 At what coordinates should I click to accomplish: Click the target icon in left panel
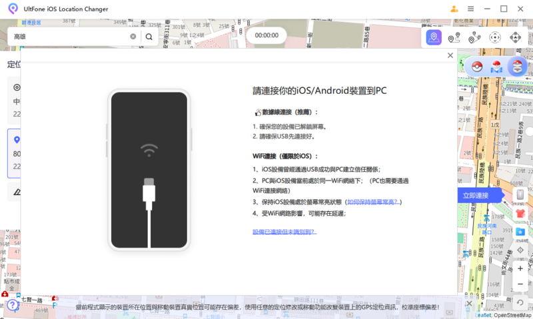pyautogui.click(x=17, y=87)
